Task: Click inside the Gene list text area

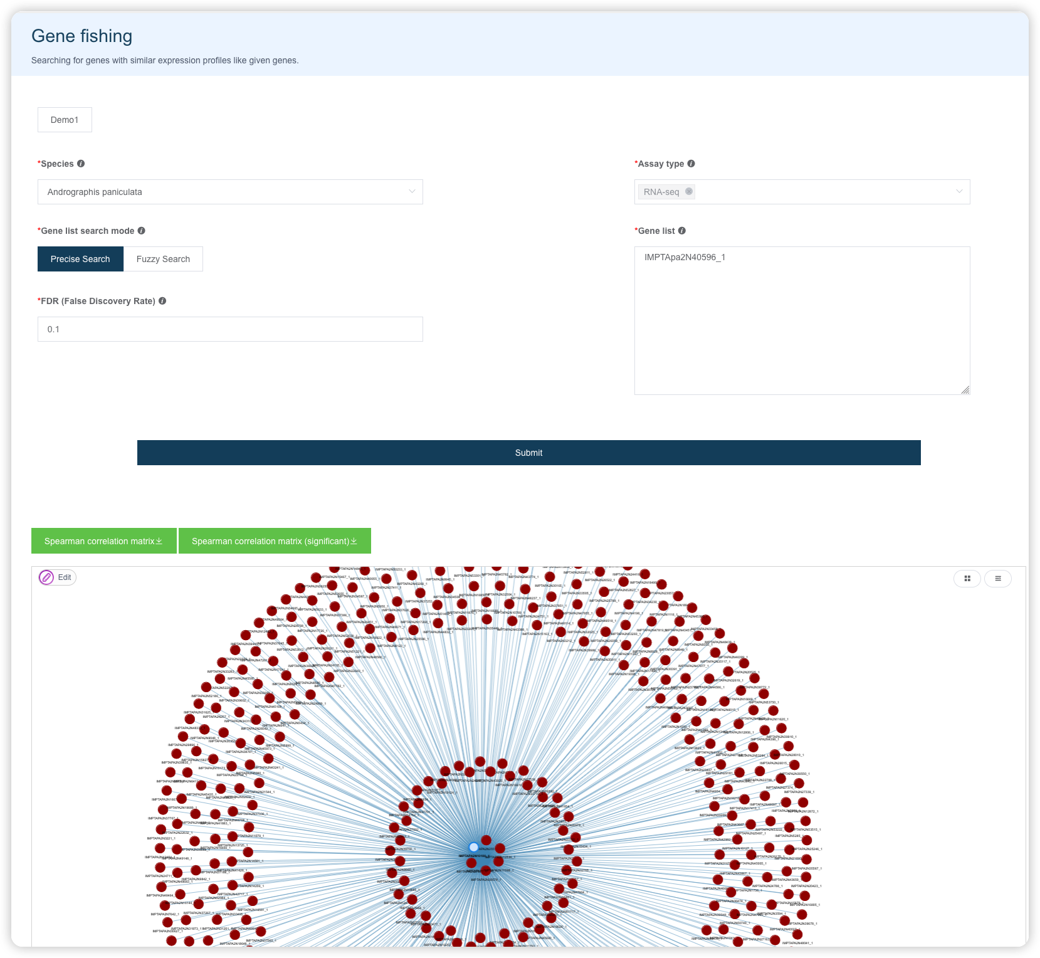Action: point(802,320)
